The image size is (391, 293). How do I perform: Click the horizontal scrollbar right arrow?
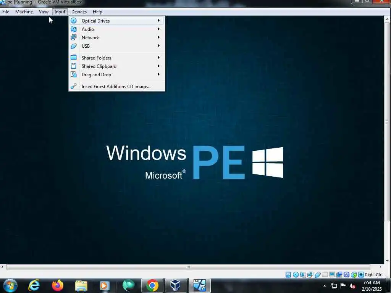tap(380, 267)
